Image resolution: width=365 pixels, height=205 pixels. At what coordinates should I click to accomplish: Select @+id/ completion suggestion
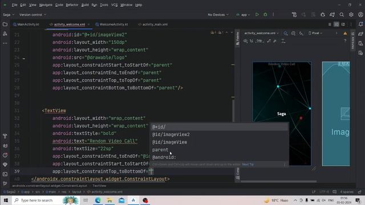pyautogui.click(x=219, y=127)
